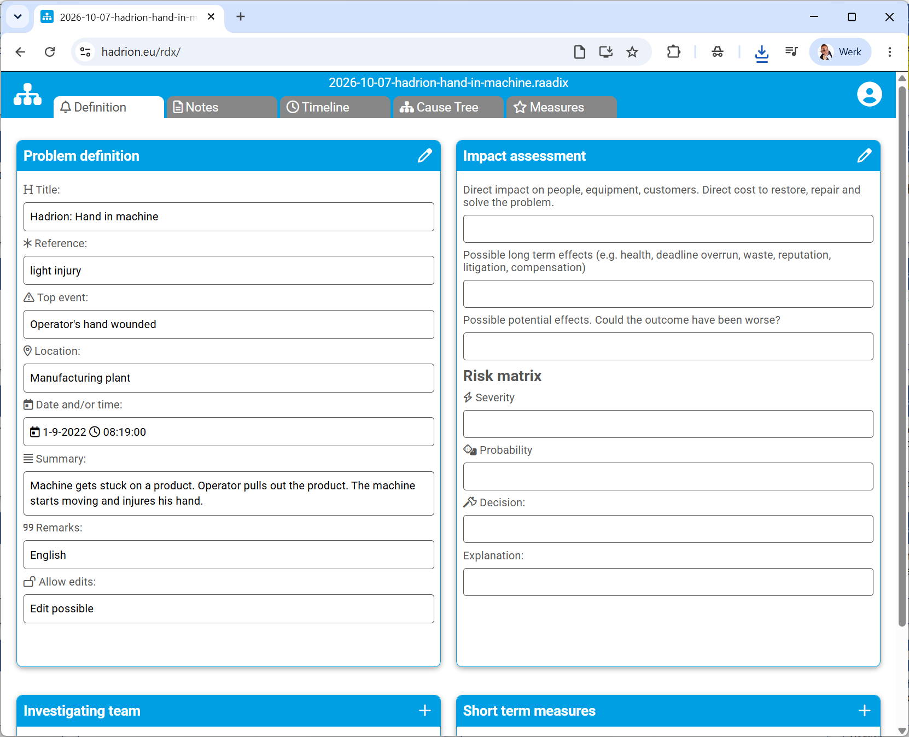Click the Reference field showing light injury
Image resolution: width=909 pixels, height=737 pixels.
click(x=229, y=271)
